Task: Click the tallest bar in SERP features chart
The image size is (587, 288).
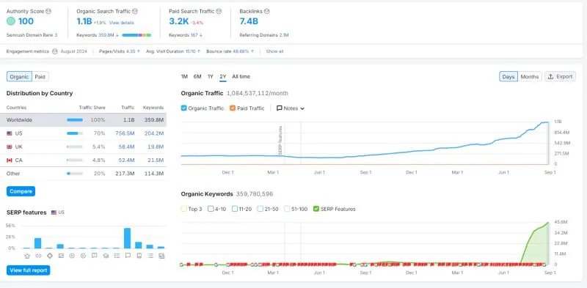Action: coord(127,238)
